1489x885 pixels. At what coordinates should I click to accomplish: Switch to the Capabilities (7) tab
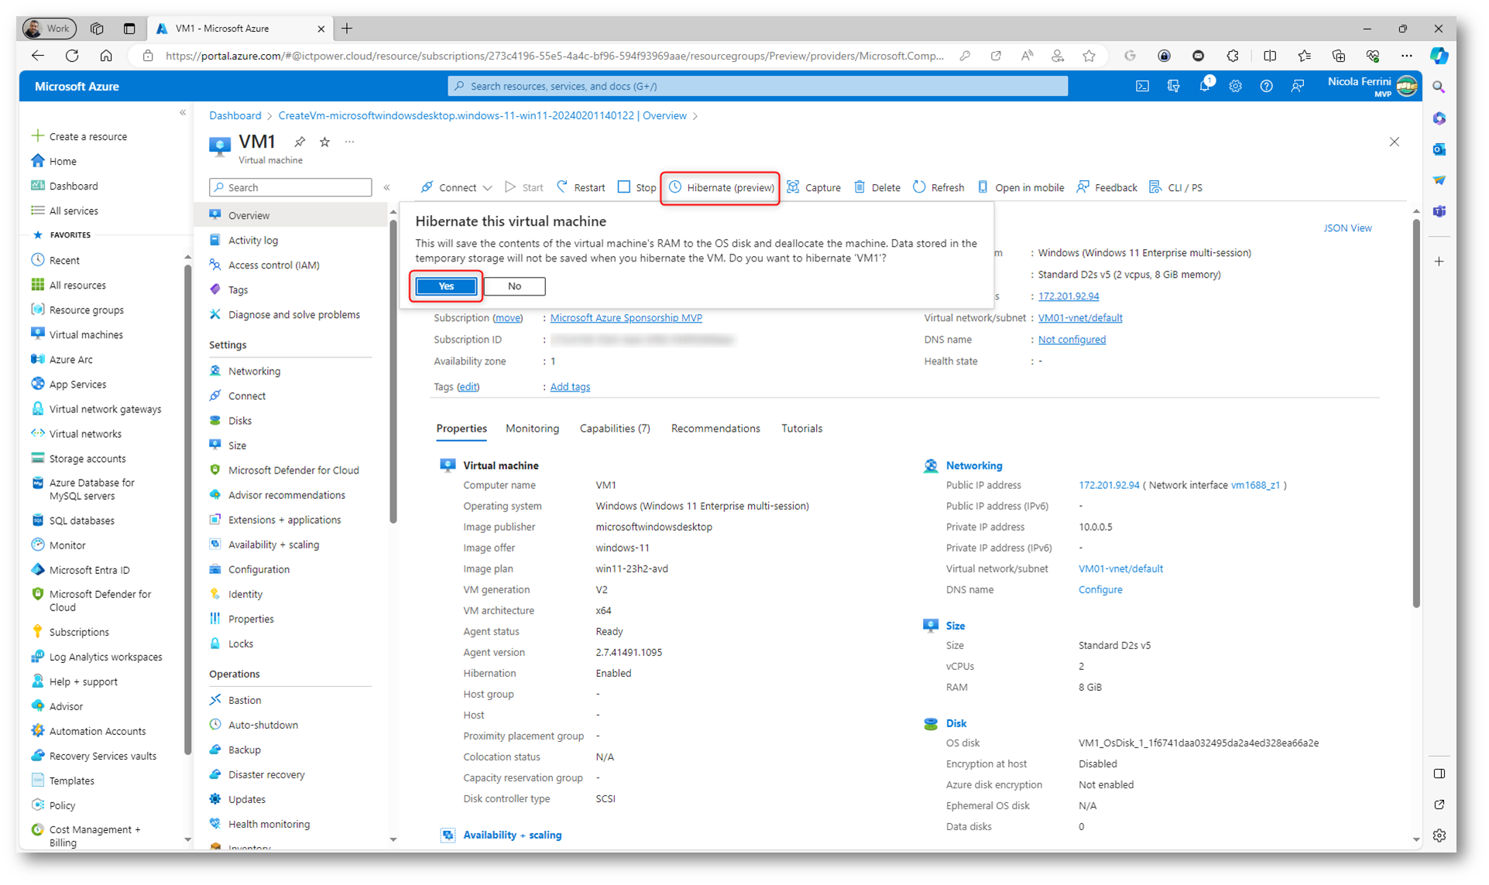pos(615,429)
